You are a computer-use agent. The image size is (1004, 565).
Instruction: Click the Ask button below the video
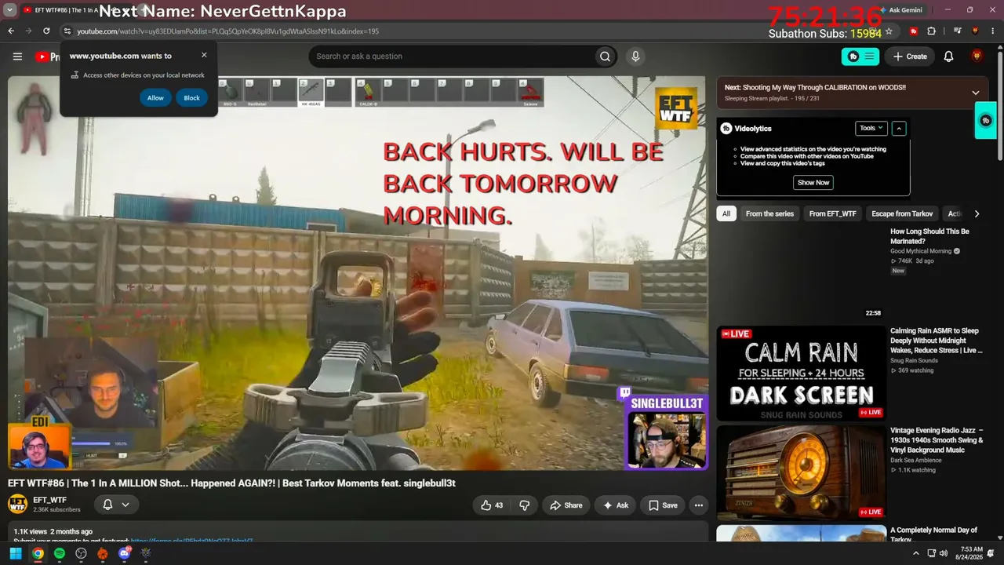click(x=616, y=505)
